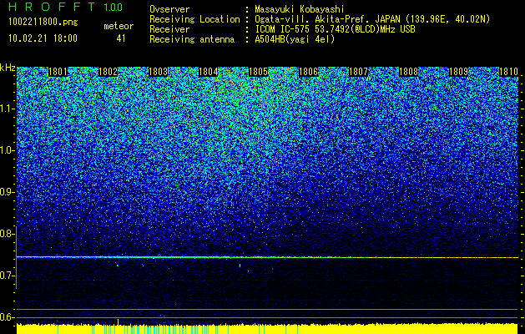
Task: Click the date stamp 10.02.21 18:00
Action: click(x=43, y=38)
